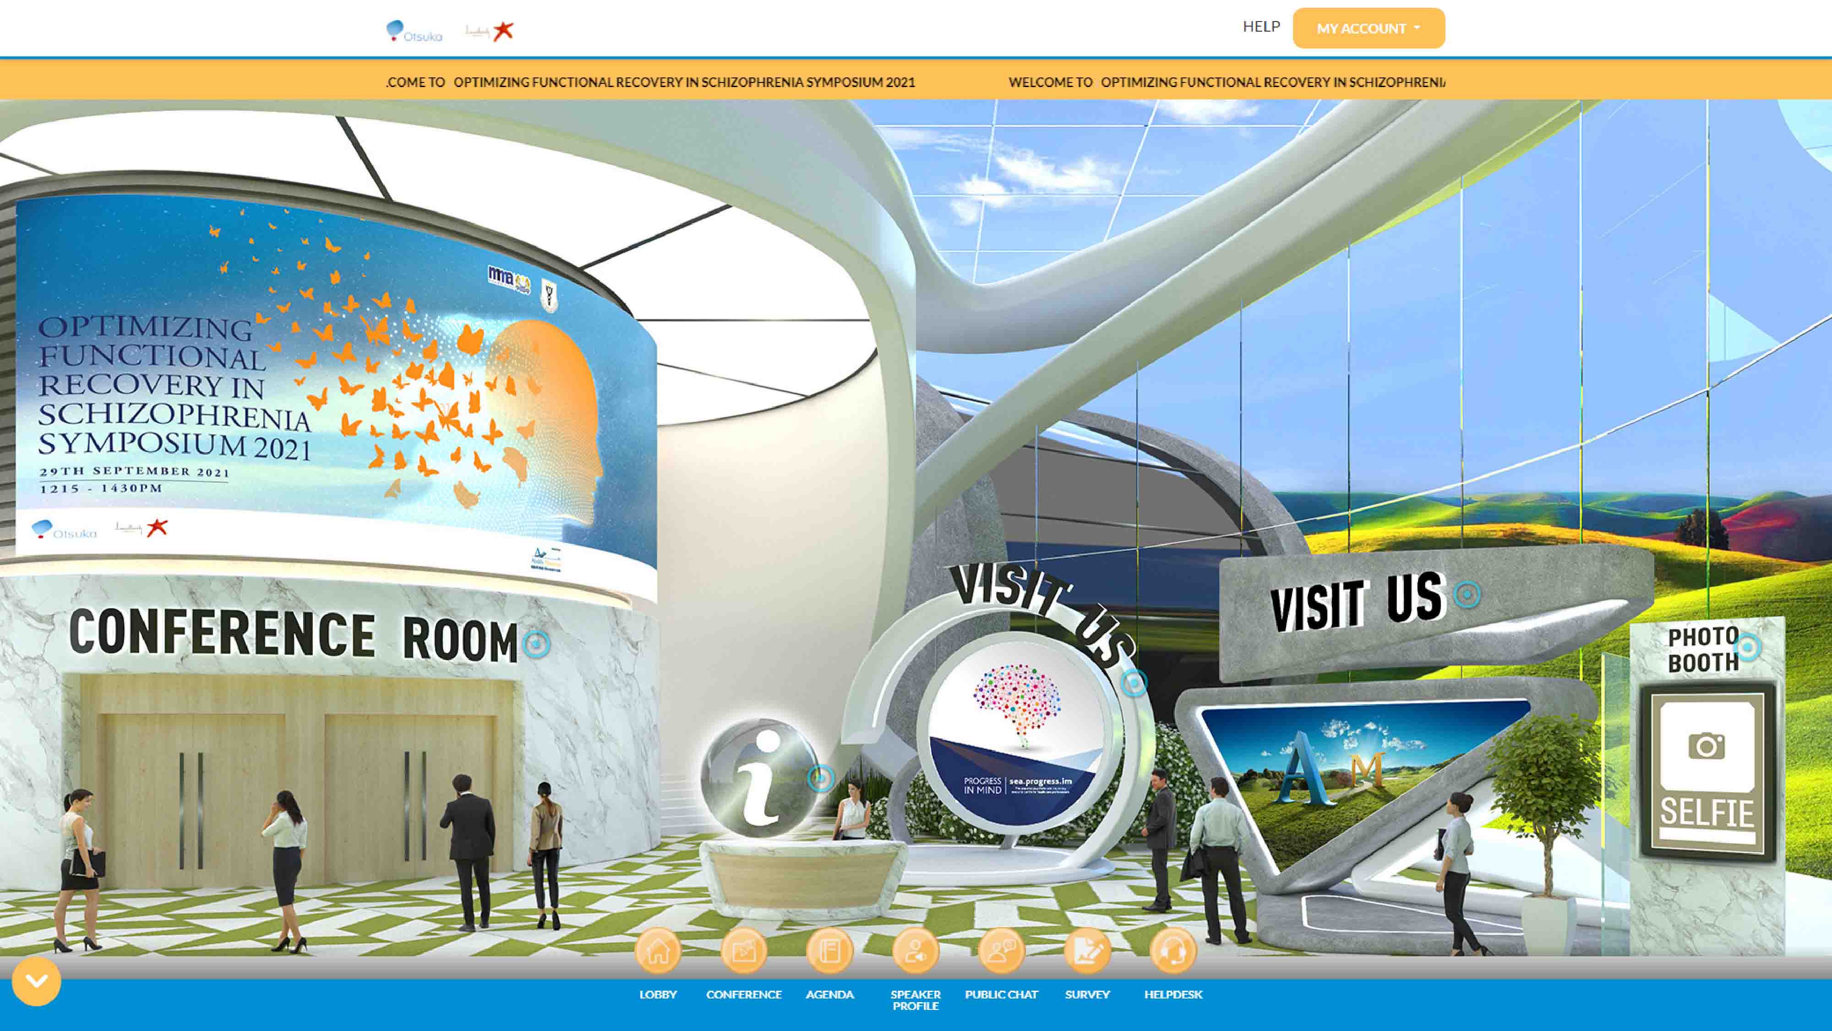Open the Agenda notebook icon
1832x1031 pixels.
(x=829, y=951)
